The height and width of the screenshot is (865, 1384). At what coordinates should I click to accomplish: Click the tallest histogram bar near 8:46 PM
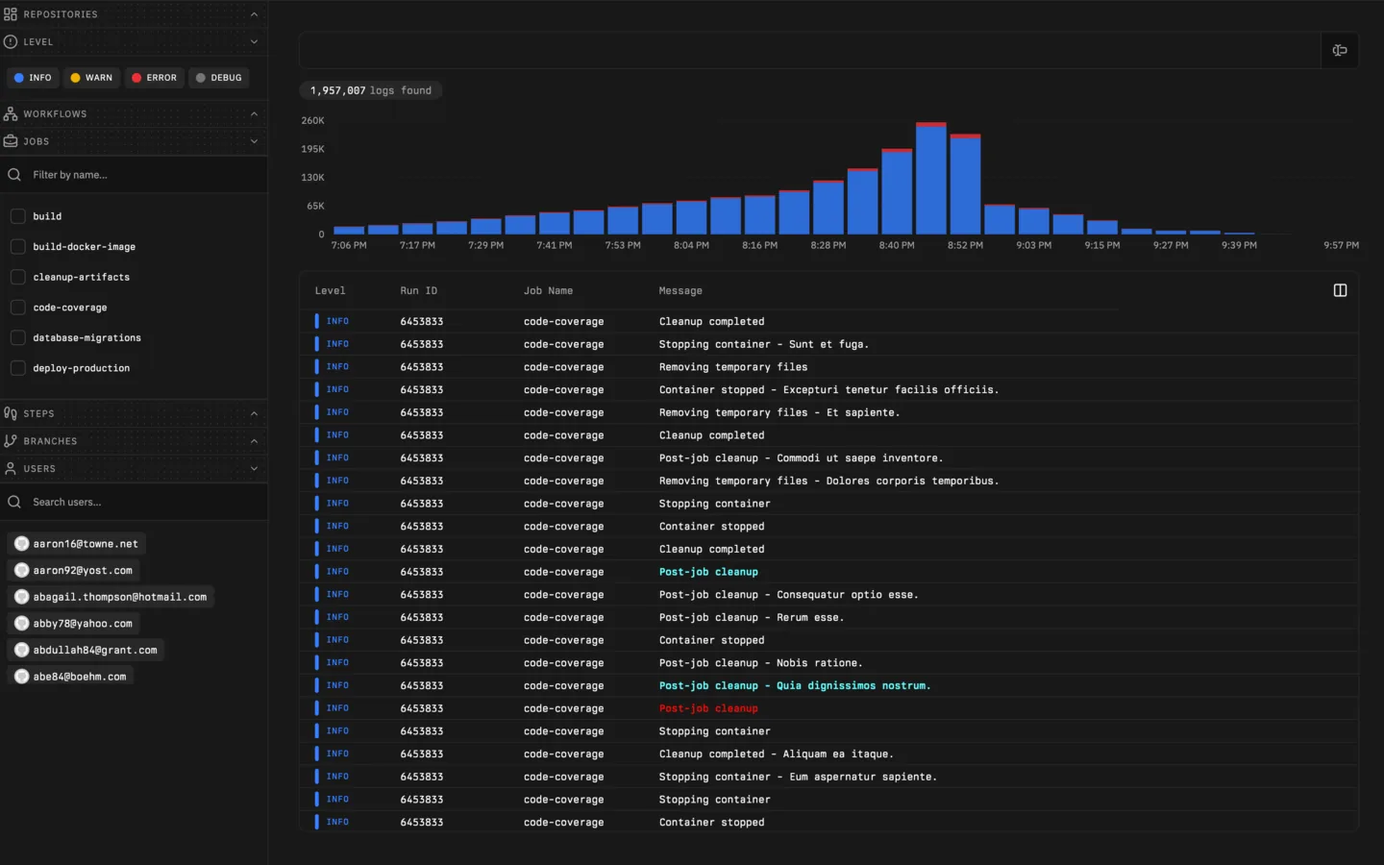pos(931,178)
